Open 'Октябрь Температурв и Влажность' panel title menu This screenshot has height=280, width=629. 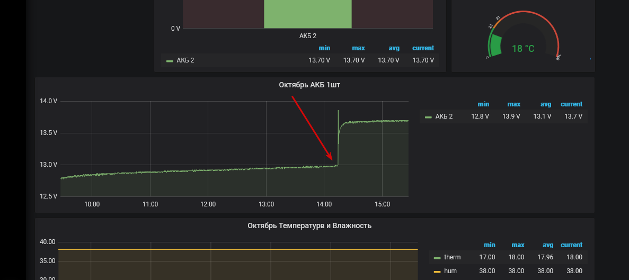[x=309, y=226]
